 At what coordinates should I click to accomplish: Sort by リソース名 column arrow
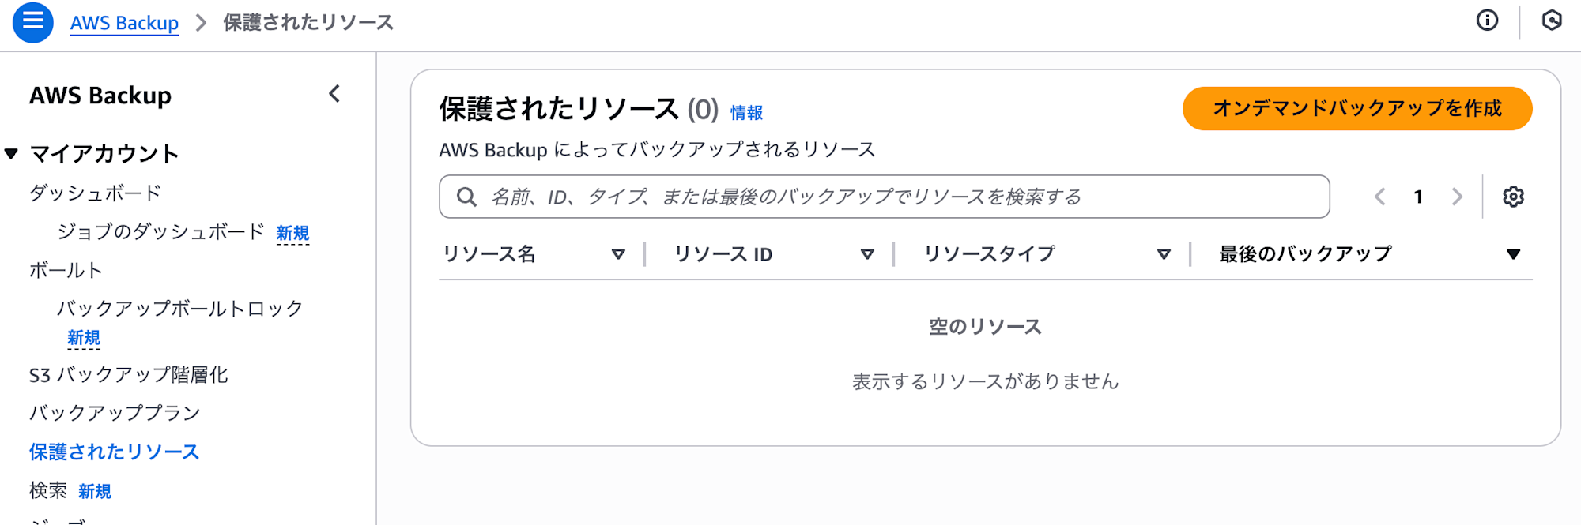pos(618,254)
